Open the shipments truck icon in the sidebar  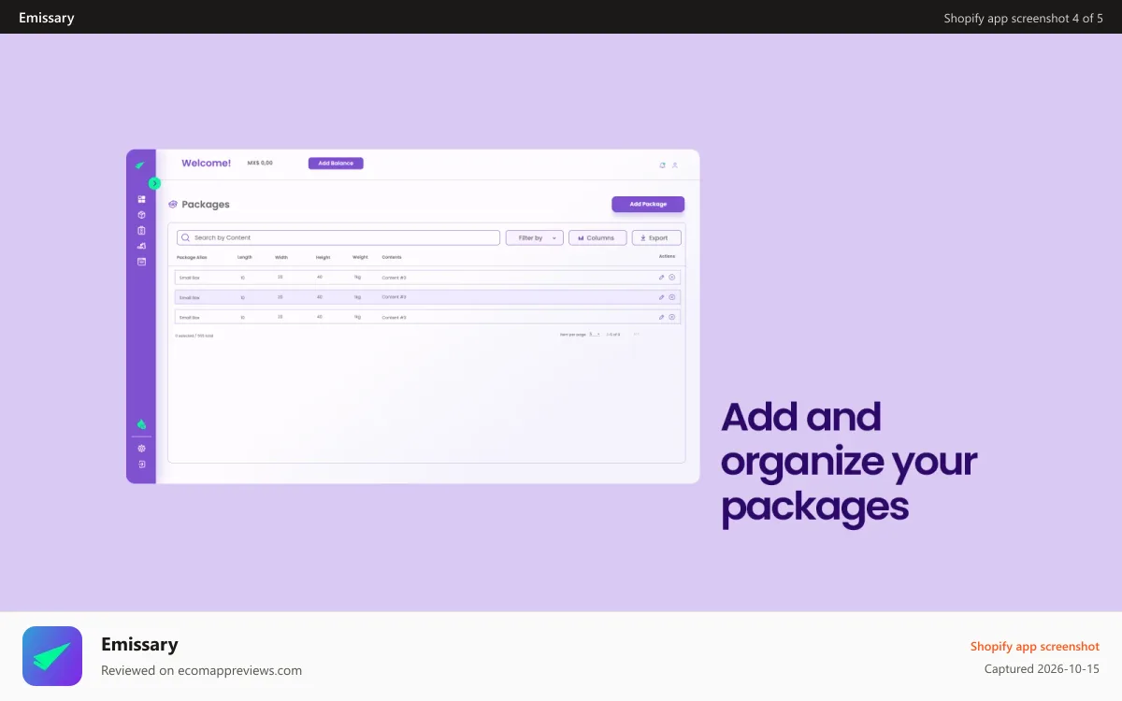[141, 246]
